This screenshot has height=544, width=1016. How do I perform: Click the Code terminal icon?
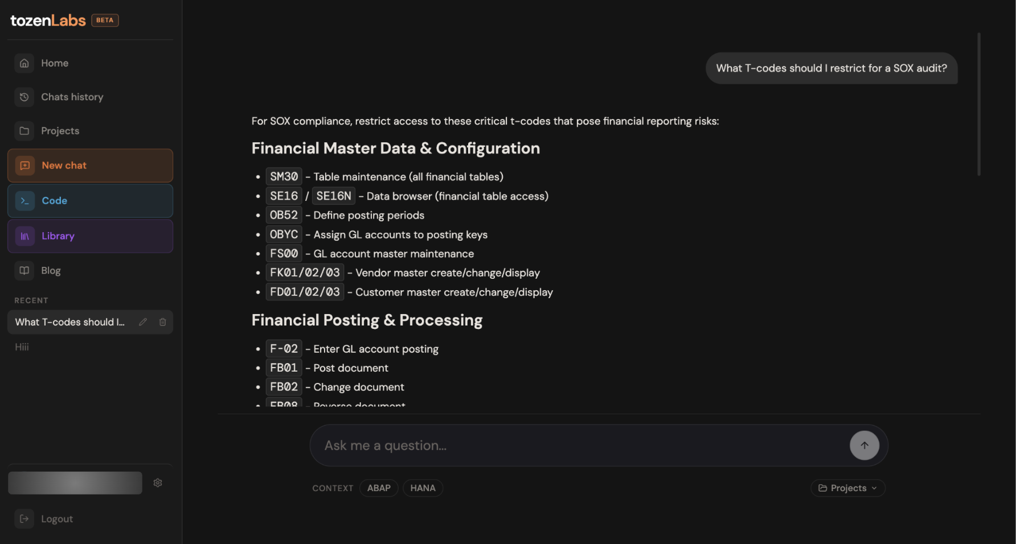(24, 201)
